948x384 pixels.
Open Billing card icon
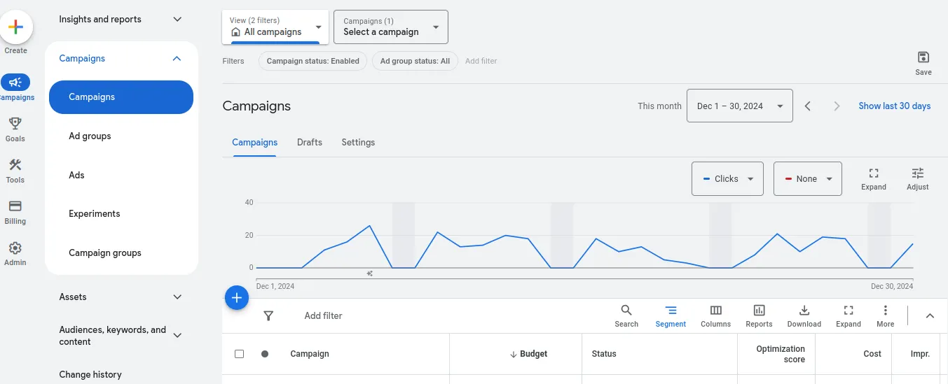(x=15, y=206)
